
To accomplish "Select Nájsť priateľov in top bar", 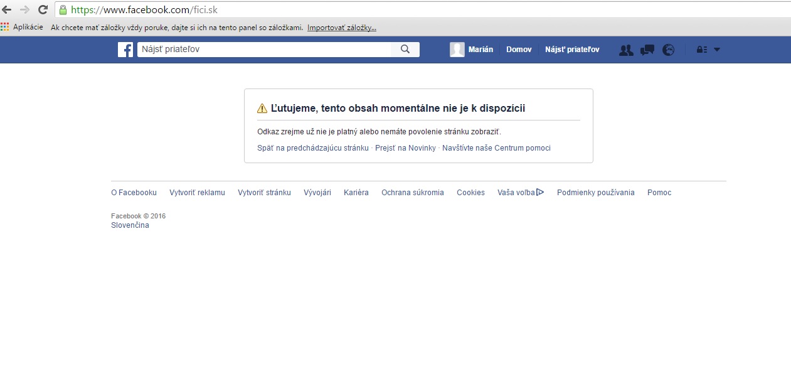I will (572, 50).
